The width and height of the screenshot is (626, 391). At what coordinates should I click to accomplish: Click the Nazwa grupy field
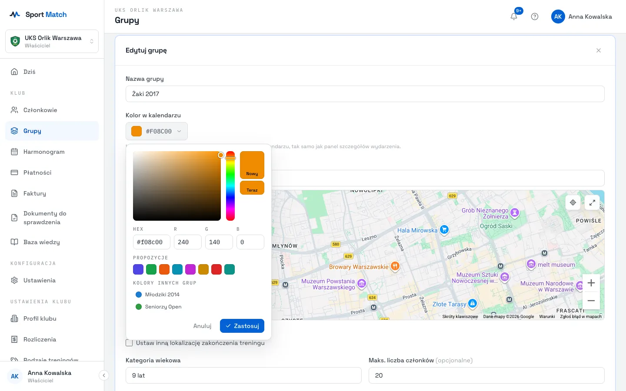point(365,94)
